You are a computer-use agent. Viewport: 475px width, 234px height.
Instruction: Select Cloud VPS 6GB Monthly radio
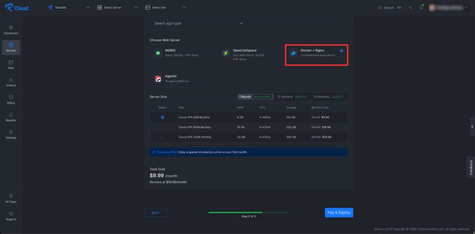pyautogui.click(x=163, y=117)
